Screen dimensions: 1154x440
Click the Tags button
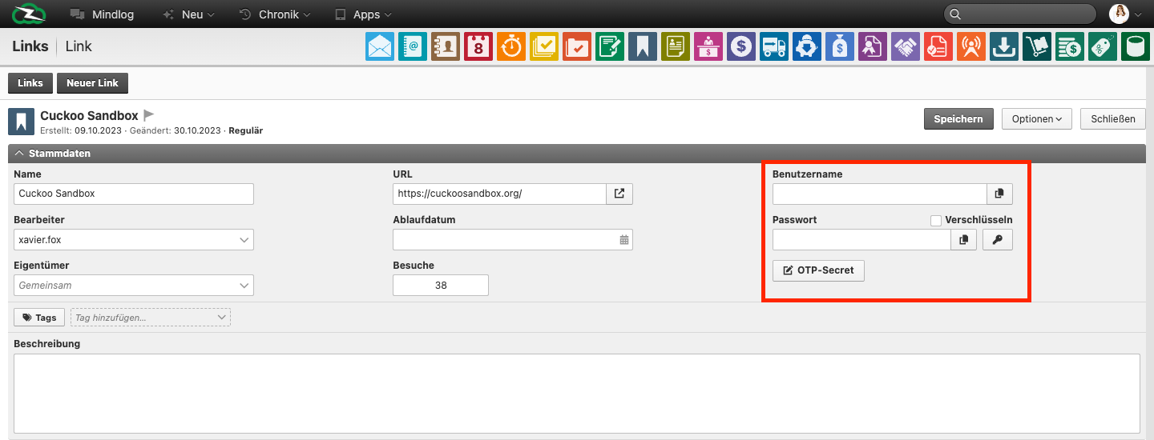(39, 318)
